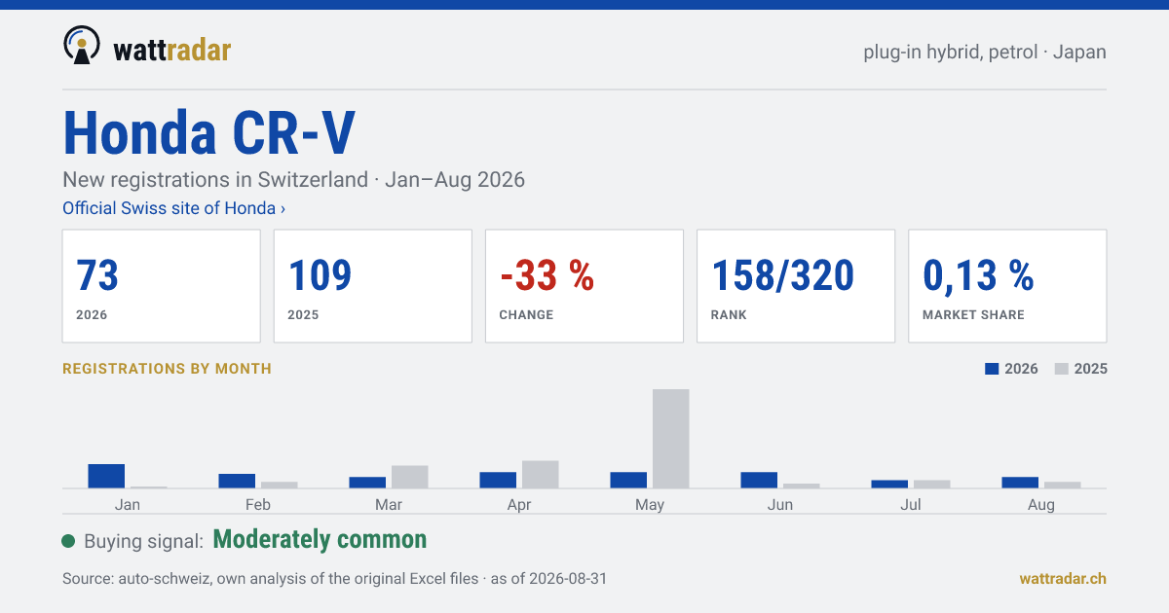Click the Jul axis label
The width and height of the screenshot is (1169, 613).
pyautogui.click(x=911, y=505)
